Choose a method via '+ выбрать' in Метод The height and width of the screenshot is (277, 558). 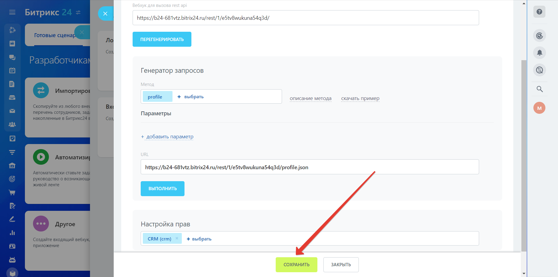coord(190,97)
